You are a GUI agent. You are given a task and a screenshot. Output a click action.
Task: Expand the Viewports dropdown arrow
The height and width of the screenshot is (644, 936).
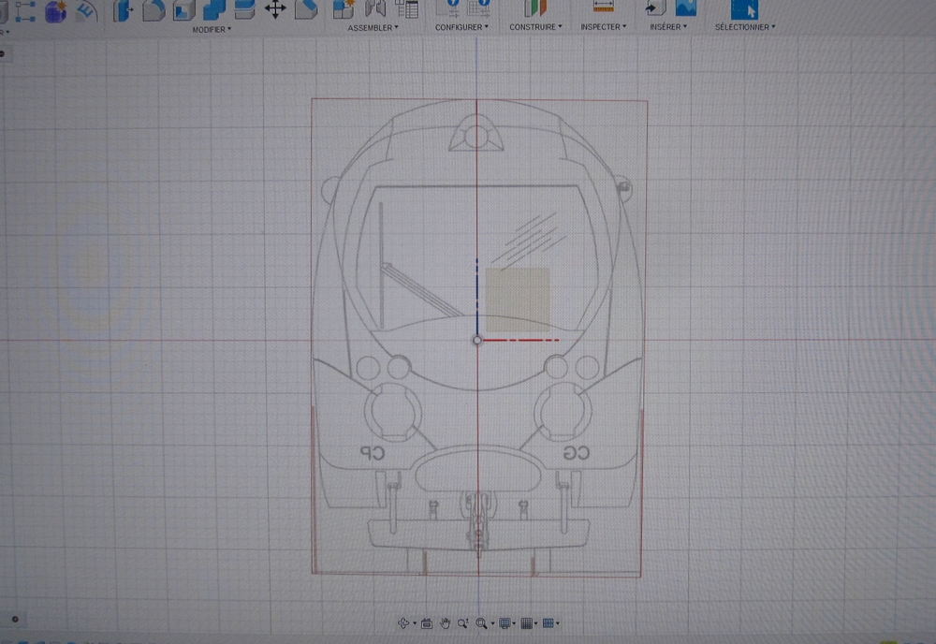(x=558, y=623)
